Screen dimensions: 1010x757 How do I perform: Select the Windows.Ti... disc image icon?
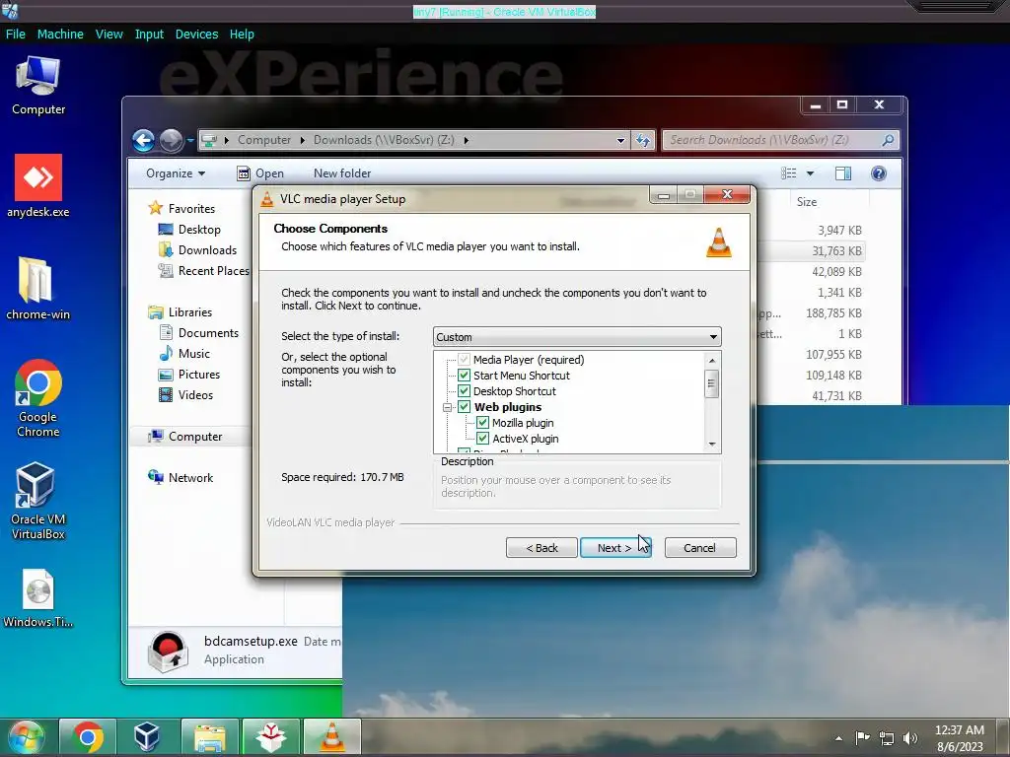38,598
